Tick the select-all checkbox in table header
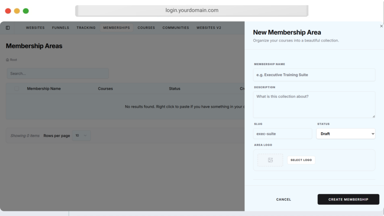Image resolution: width=384 pixels, height=216 pixels. click(x=16, y=88)
